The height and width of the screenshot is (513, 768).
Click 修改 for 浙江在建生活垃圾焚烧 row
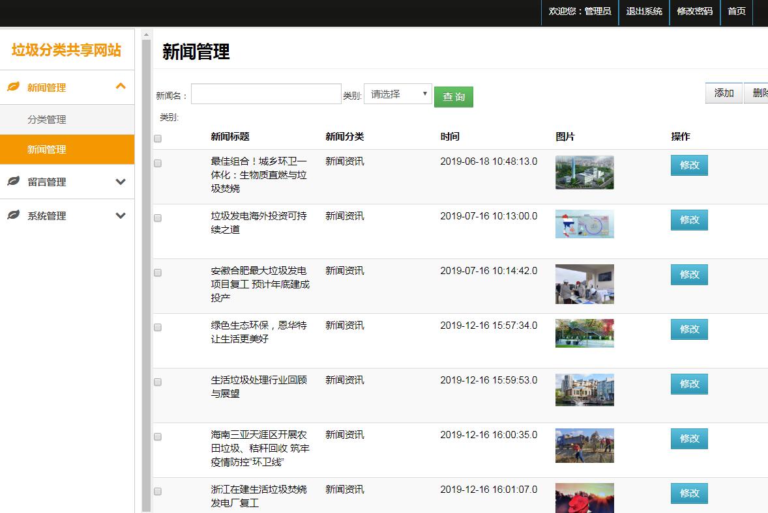(x=689, y=493)
